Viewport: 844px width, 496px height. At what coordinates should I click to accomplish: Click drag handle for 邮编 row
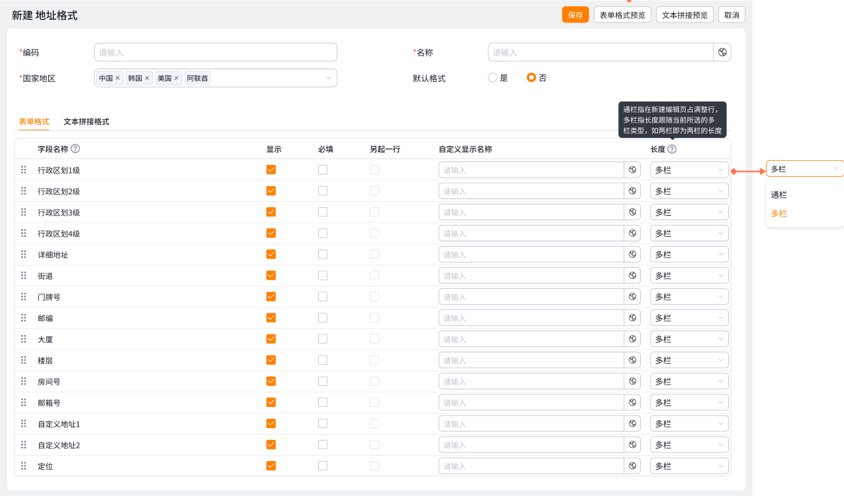tap(24, 318)
